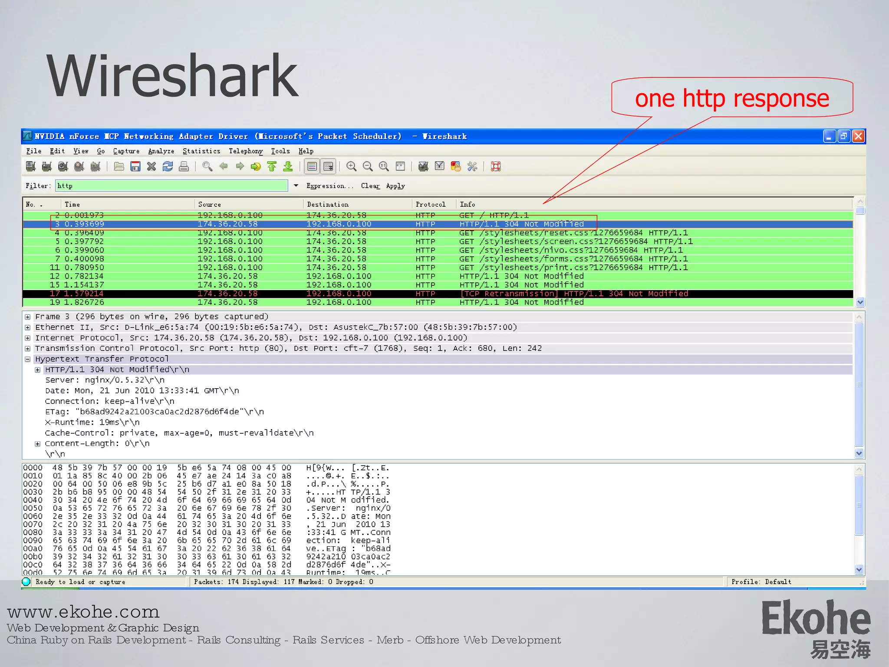Reload the capture file
The width and height of the screenshot is (889, 667).
168,166
